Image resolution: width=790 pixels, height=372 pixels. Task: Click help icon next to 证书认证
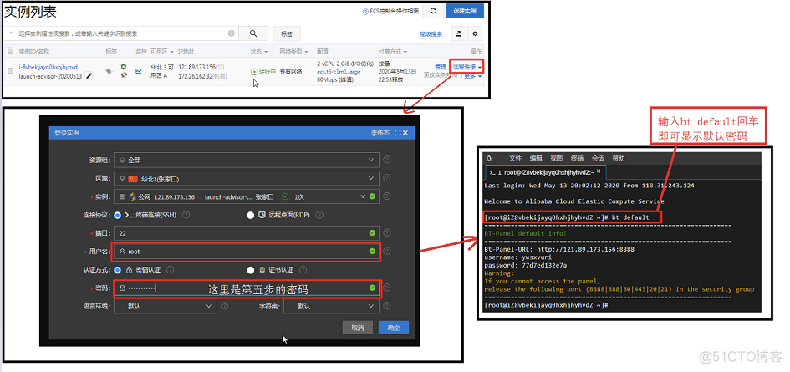pyautogui.click(x=303, y=270)
